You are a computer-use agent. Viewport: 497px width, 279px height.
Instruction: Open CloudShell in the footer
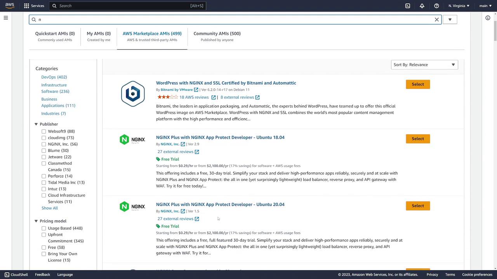pos(16,274)
